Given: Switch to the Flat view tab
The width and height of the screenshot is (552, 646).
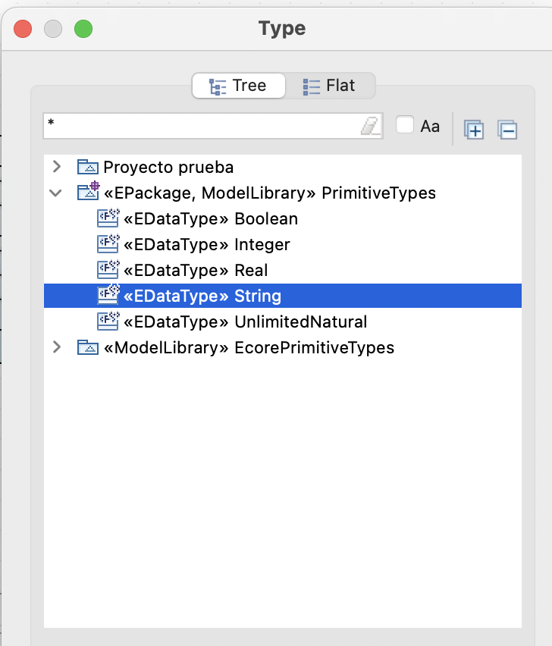Looking at the screenshot, I should (329, 86).
